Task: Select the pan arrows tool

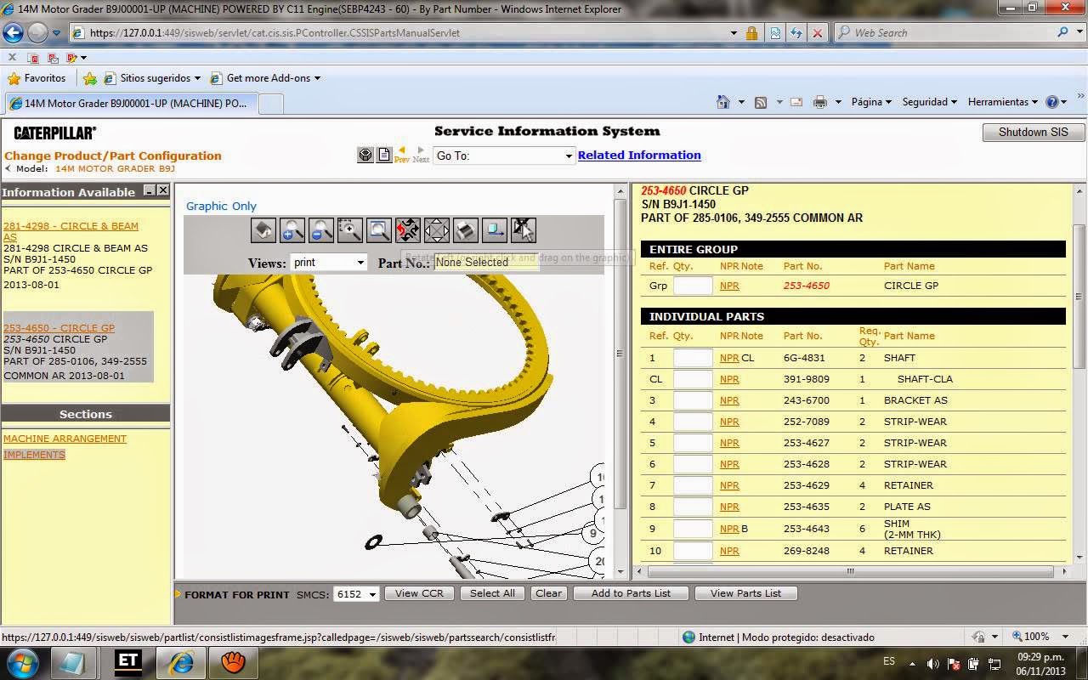Action: pyautogui.click(x=437, y=229)
